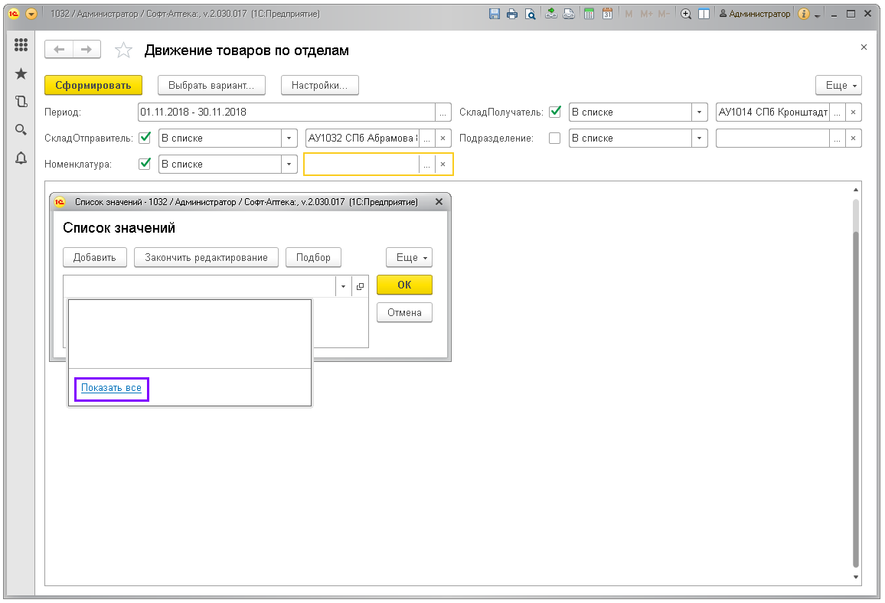Image resolution: width=885 pixels, height=603 pixels.
Task: Open the calendar icon
Action: tap(607, 14)
